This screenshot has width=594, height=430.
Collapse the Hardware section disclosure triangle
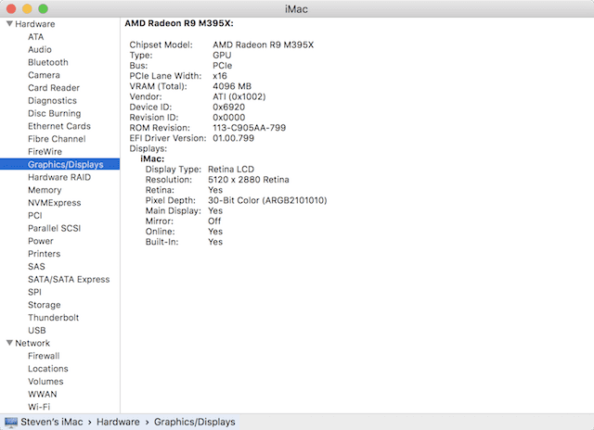point(8,24)
